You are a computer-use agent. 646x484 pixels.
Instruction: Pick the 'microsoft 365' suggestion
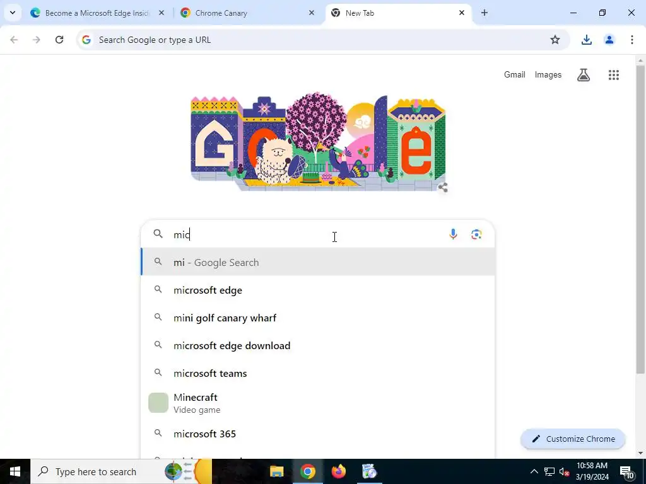[x=318, y=434]
